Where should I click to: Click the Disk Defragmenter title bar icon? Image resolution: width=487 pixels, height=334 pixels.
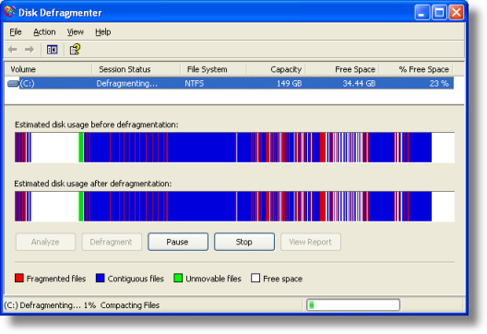click(10, 12)
